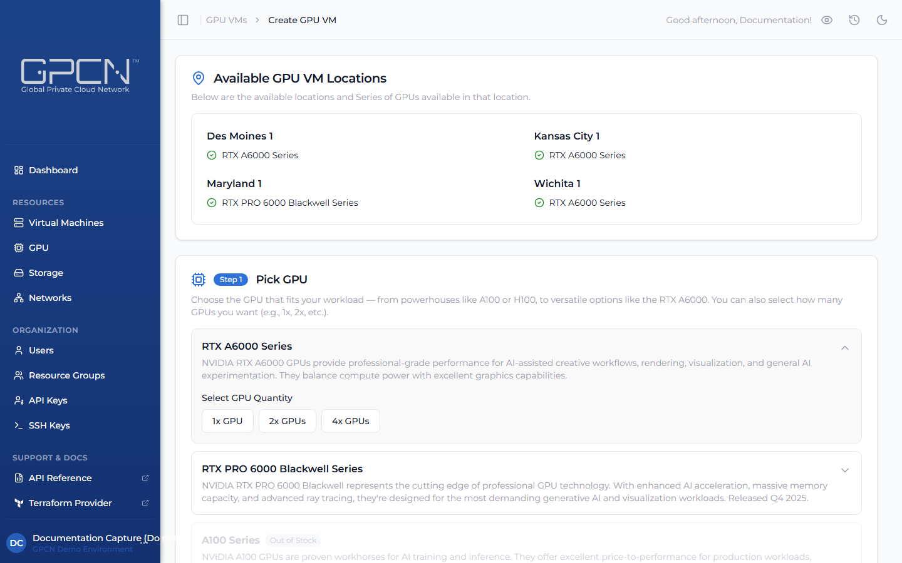
Task: Click the Users person icon
Action: coord(19,350)
